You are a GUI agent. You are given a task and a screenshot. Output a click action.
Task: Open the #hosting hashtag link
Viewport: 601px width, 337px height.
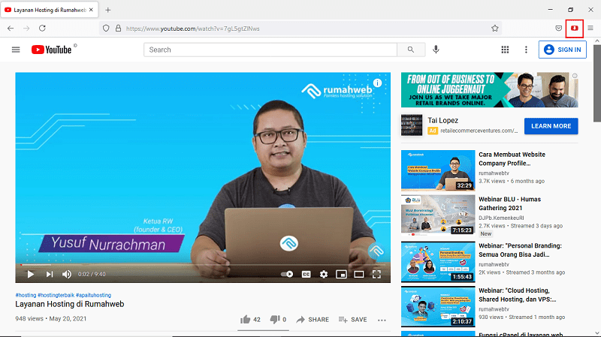(26, 295)
